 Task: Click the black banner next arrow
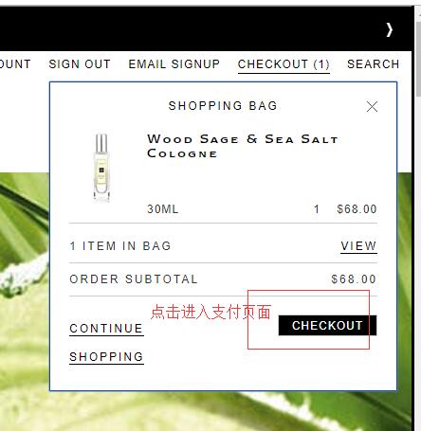390,30
